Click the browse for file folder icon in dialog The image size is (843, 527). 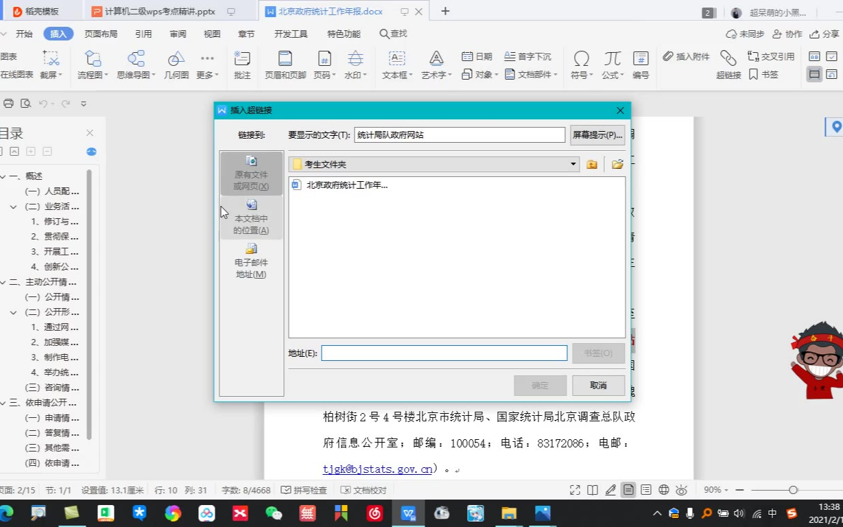click(x=617, y=165)
